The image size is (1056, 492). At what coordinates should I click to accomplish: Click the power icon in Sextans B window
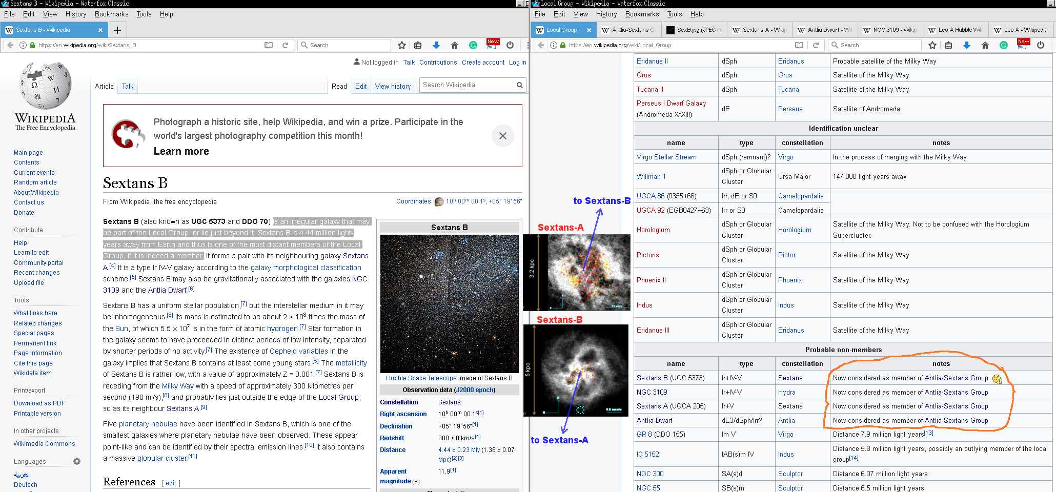(510, 45)
